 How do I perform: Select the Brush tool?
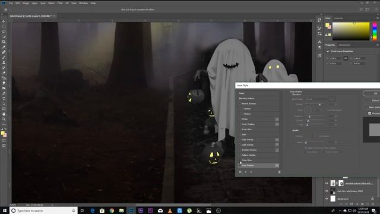pyautogui.click(x=4, y=57)
